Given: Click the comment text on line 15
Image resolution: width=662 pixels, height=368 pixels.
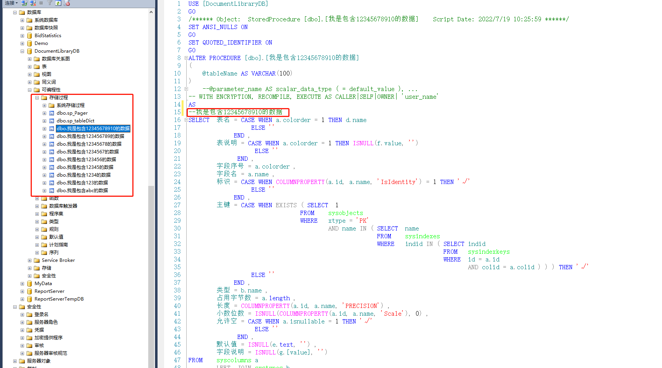Looking at the screenshot, I should point(236,112).
